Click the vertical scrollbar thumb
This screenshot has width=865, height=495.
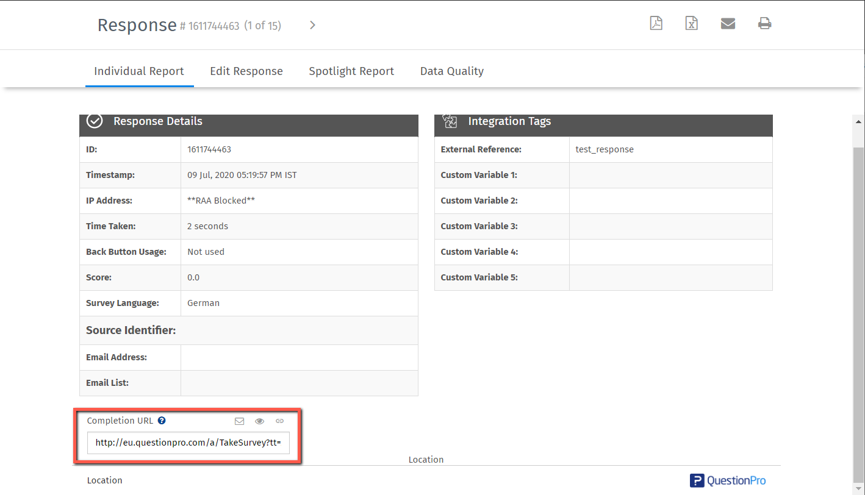858,305
